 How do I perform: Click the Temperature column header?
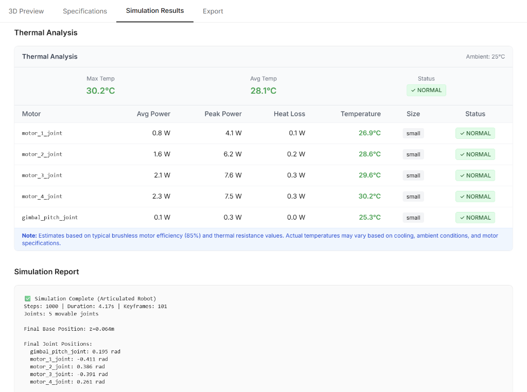[360, 114]
